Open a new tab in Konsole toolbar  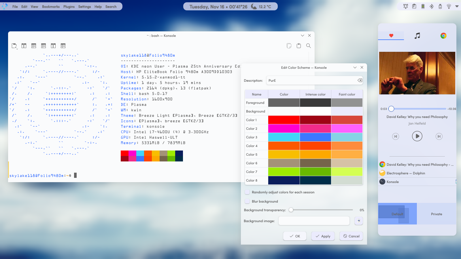14,46
